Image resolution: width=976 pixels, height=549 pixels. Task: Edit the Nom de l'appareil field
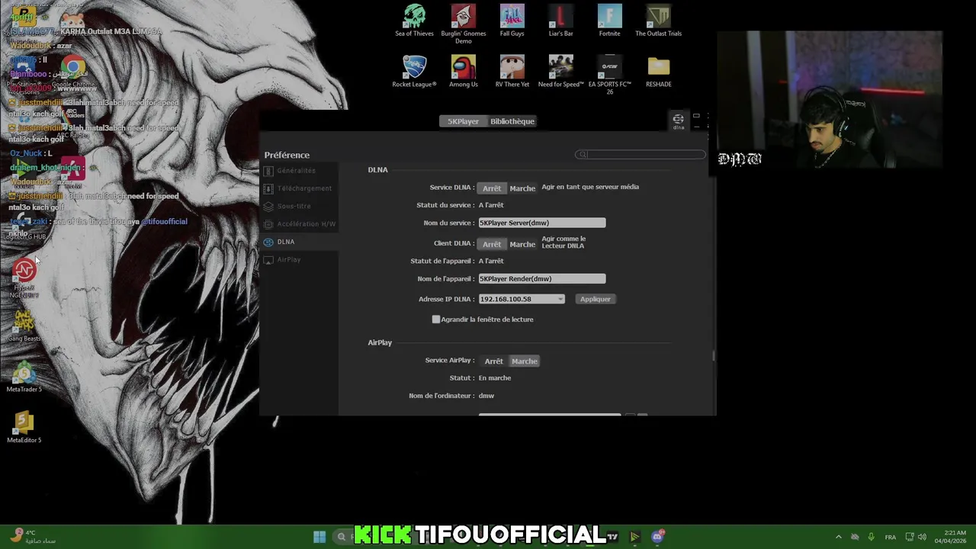click(542, 278)
